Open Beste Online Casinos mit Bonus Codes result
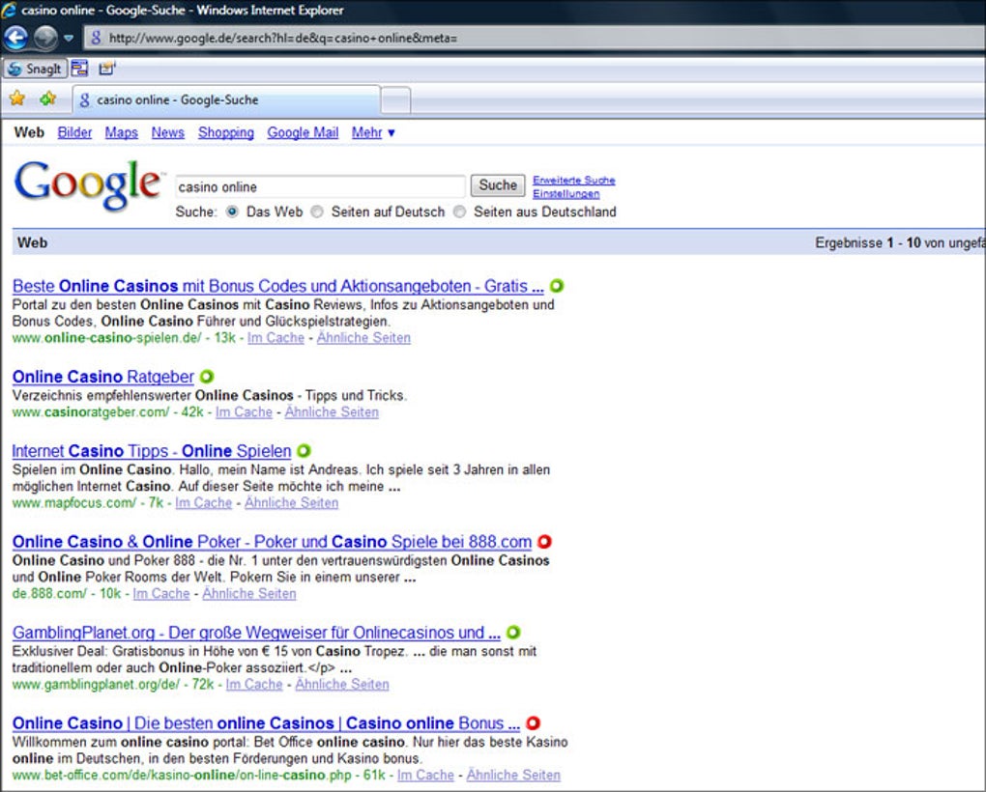 pos(278,286)
